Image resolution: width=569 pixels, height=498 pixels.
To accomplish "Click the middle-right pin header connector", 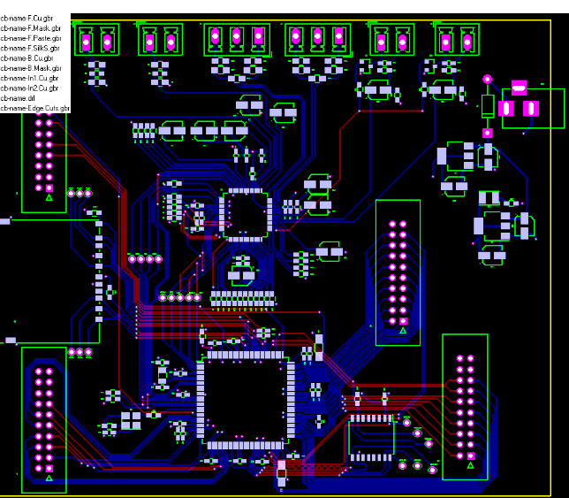I will coord(398,272).
